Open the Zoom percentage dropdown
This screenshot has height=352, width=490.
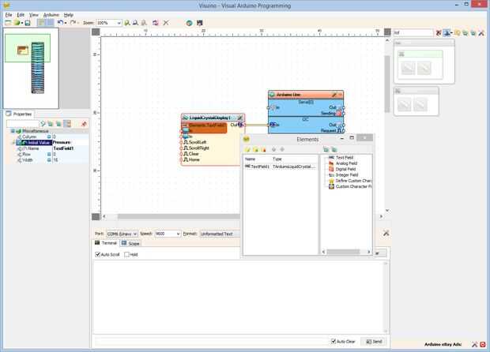coord(119,23)
